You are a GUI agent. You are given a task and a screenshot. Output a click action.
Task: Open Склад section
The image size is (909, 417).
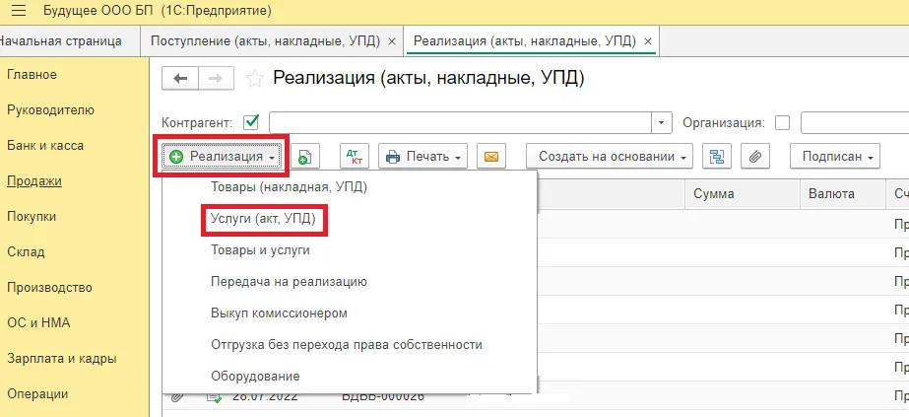click(26, 252)
